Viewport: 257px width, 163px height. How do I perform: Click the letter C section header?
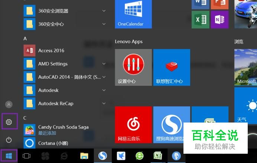(25, 118)
